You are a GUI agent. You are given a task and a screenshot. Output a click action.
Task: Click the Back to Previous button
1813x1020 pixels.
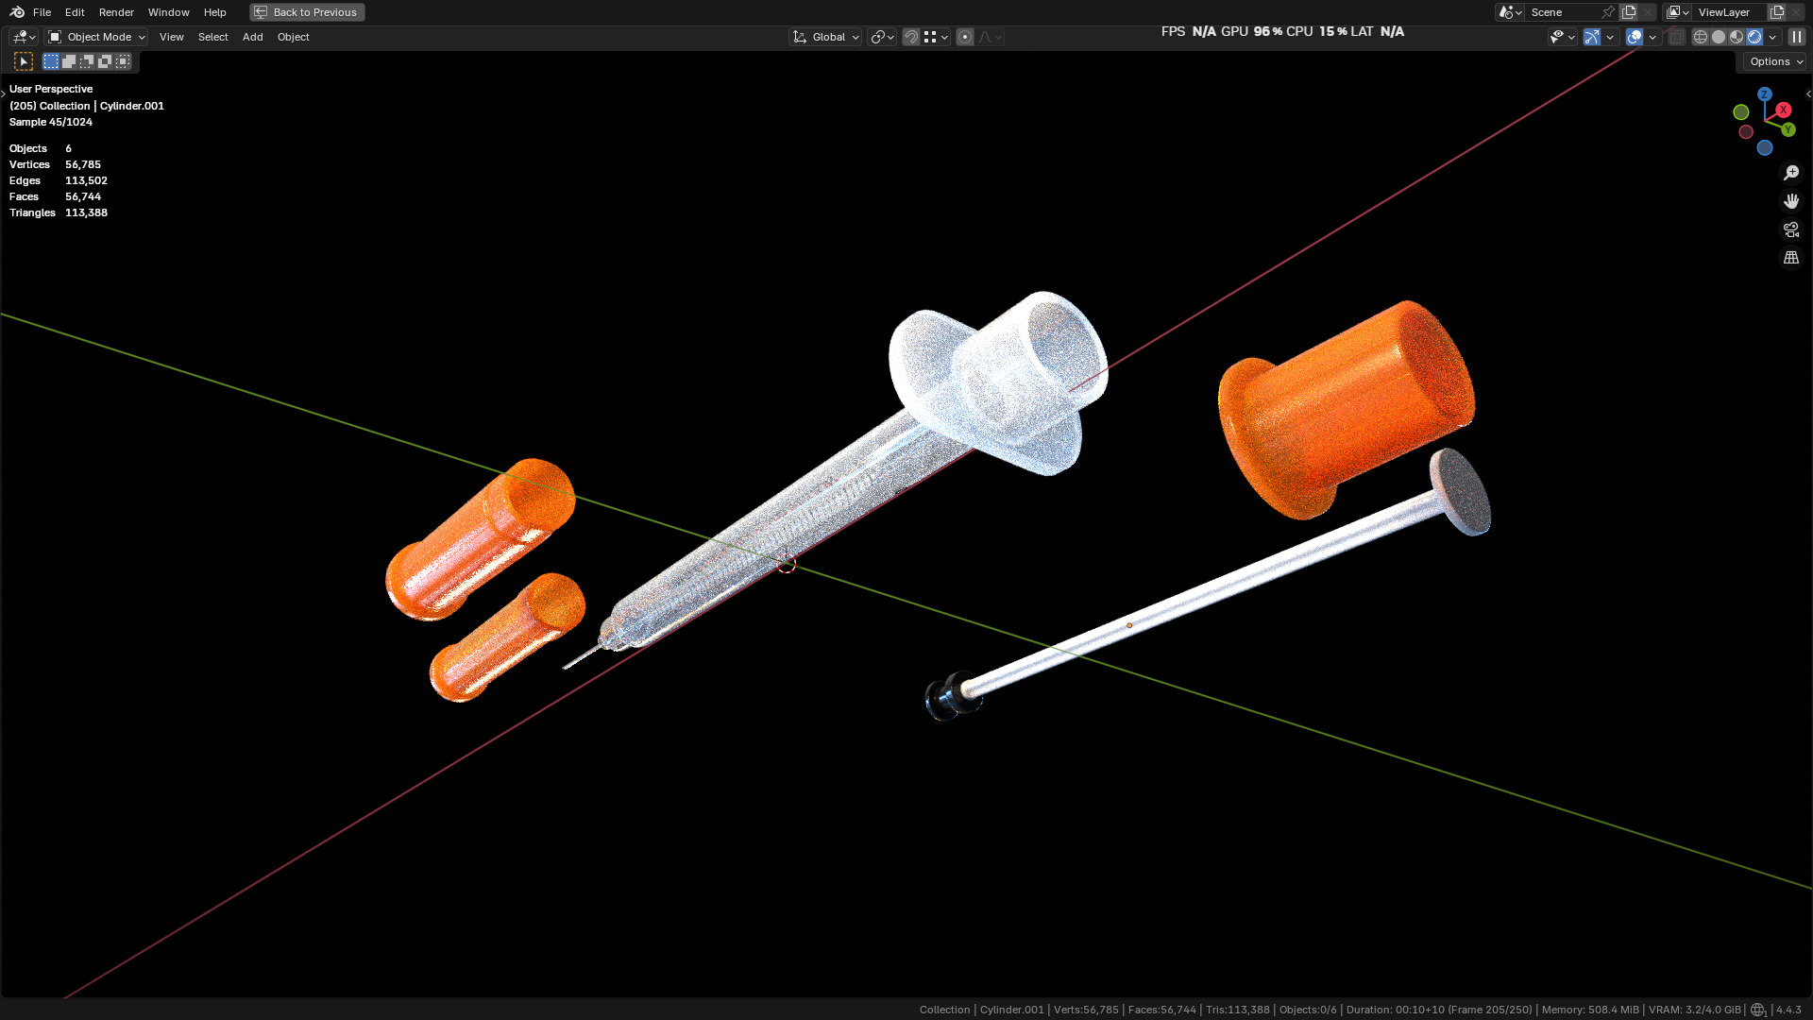pos(307,12)
